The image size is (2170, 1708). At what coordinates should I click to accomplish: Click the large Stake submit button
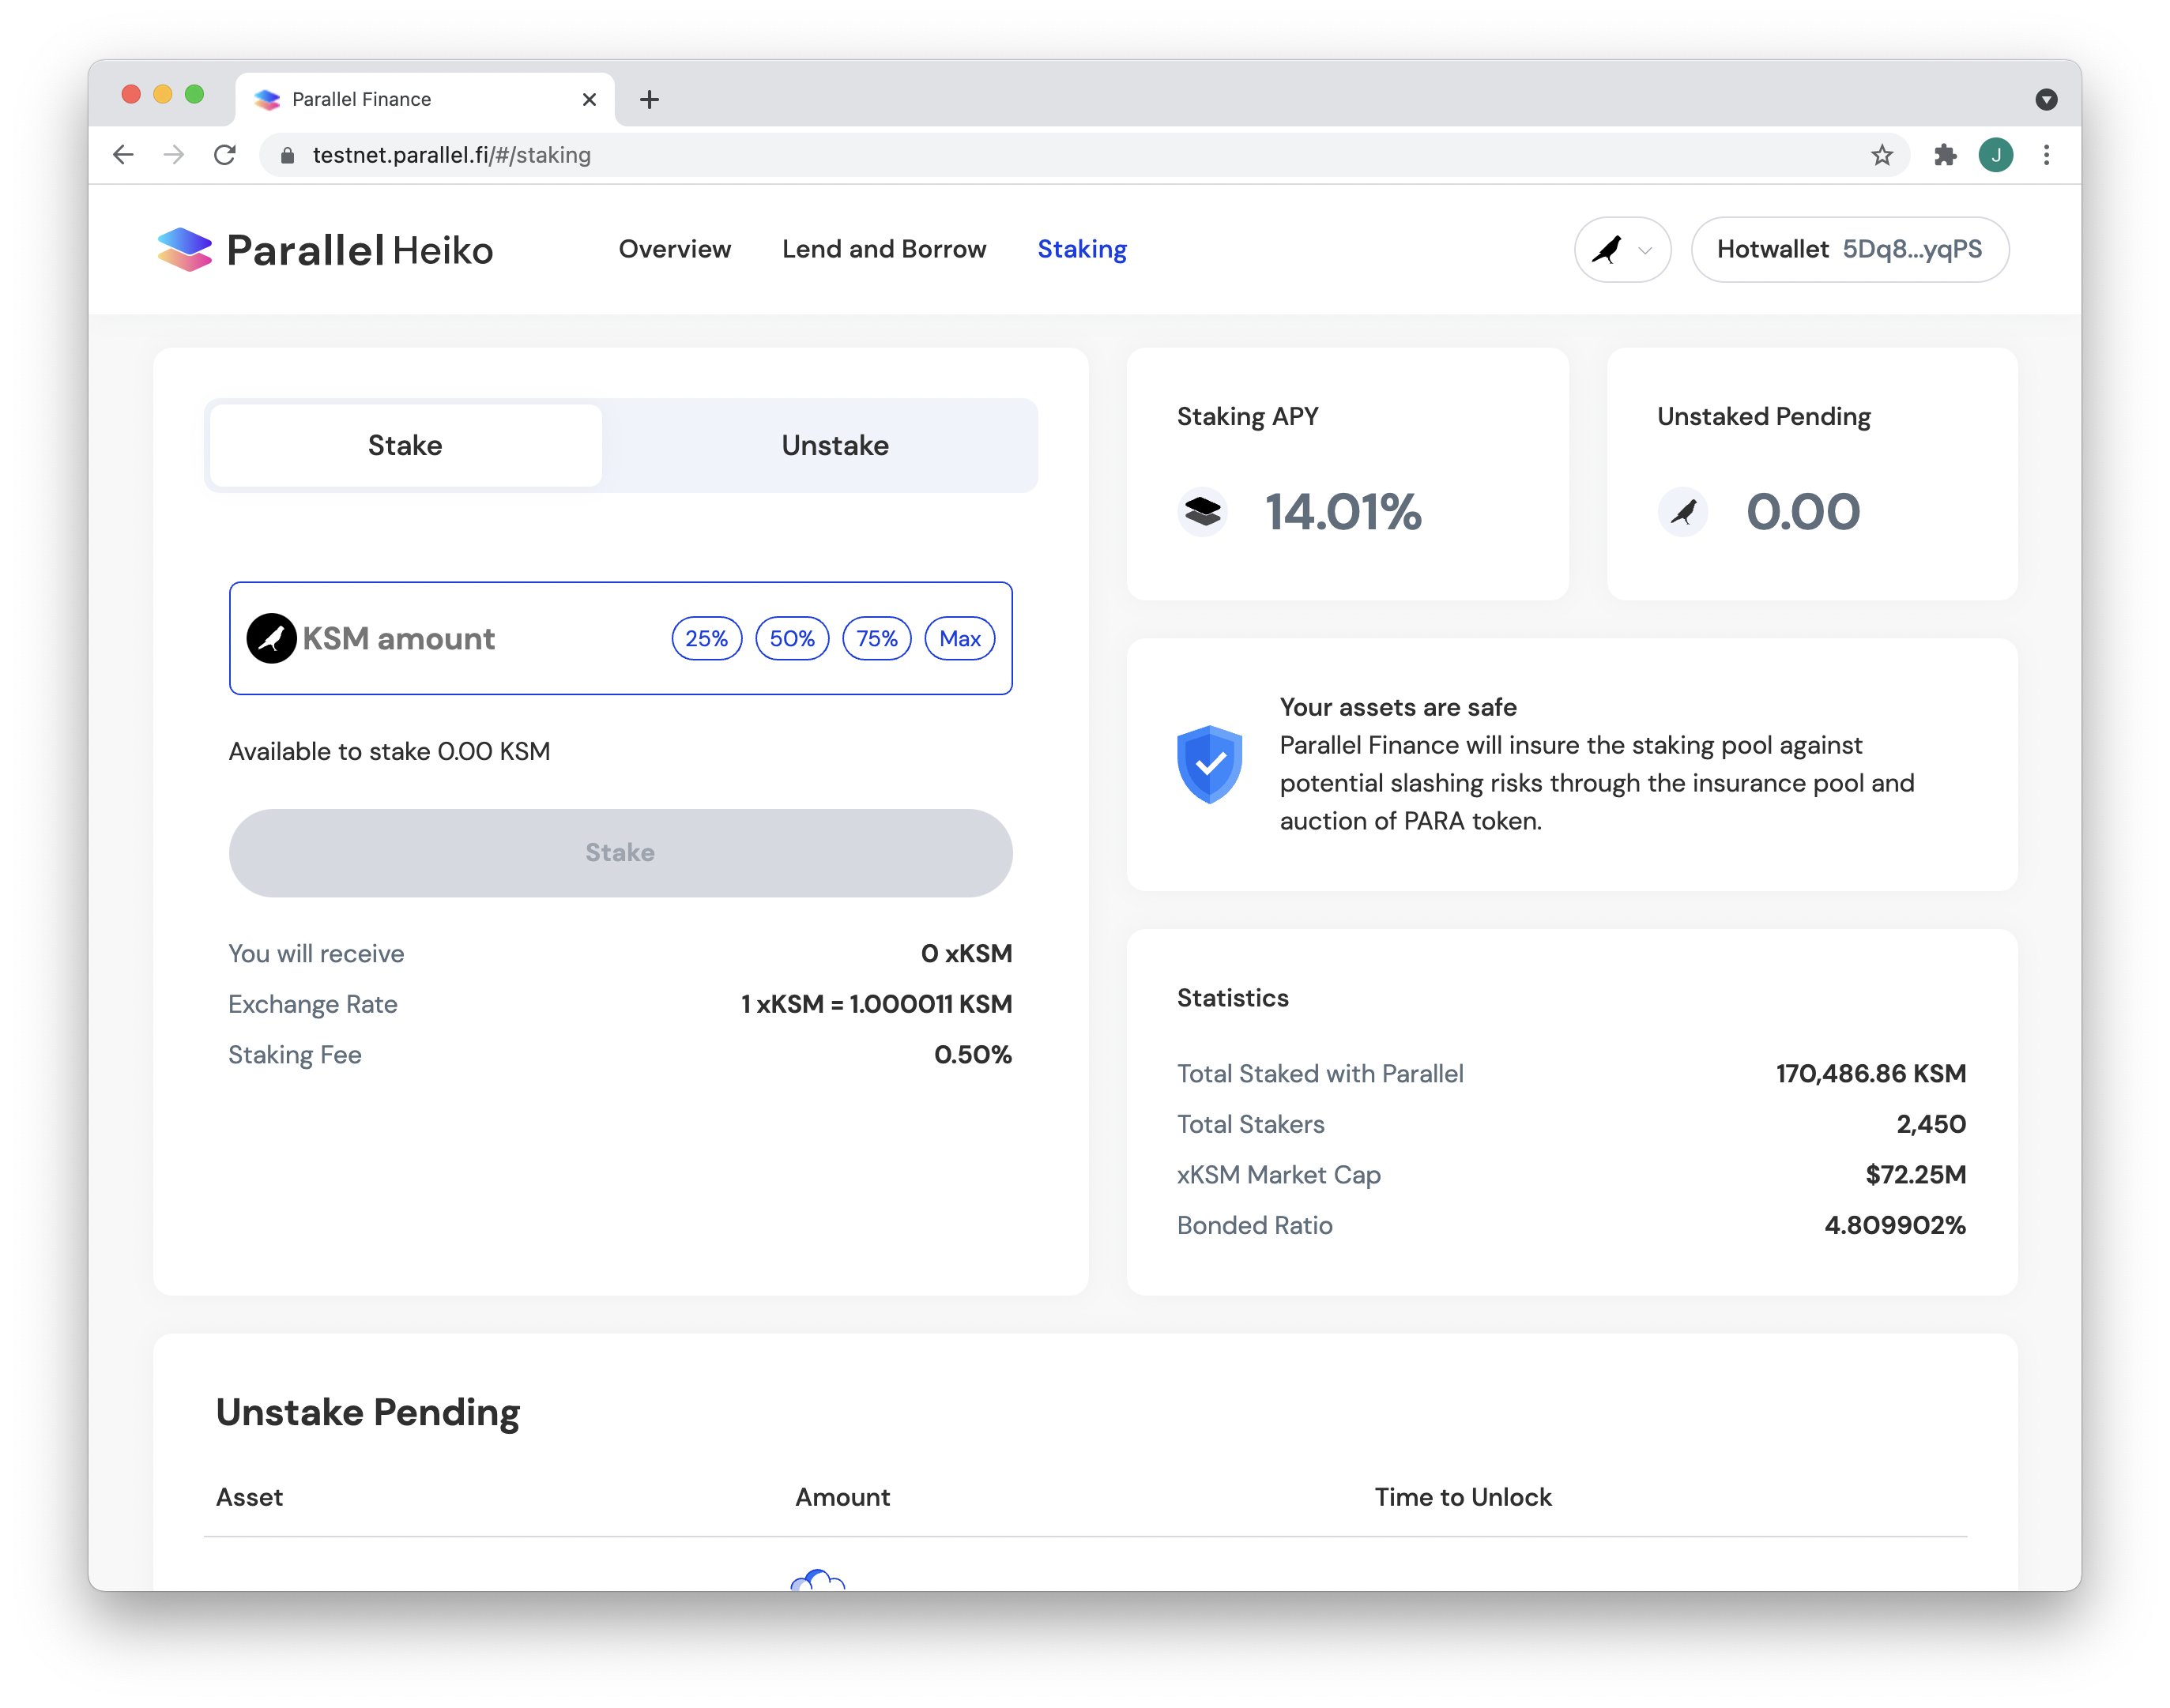point(621,853)
